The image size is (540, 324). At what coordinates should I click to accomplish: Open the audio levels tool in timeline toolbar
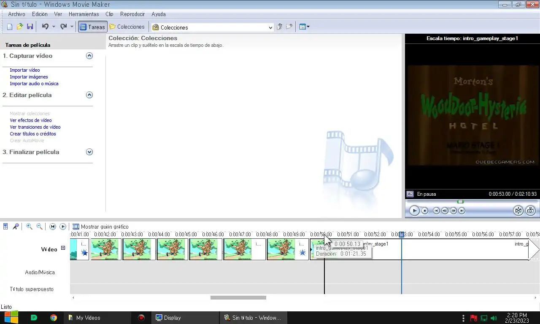point(5,227)
